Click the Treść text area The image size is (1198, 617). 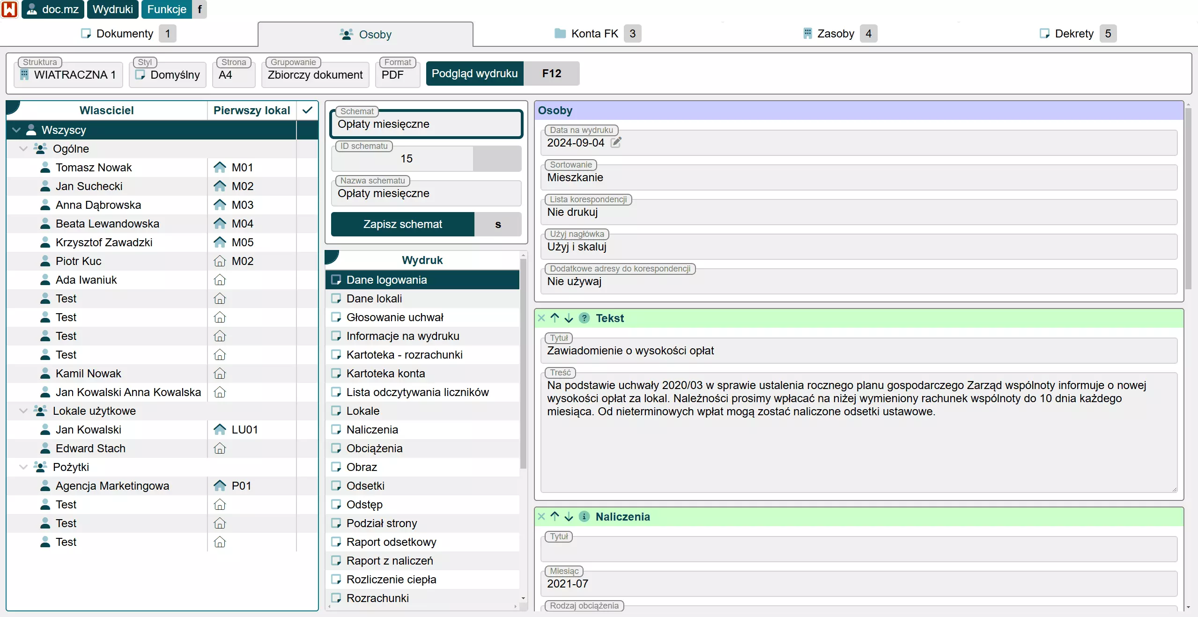[858, 432]
